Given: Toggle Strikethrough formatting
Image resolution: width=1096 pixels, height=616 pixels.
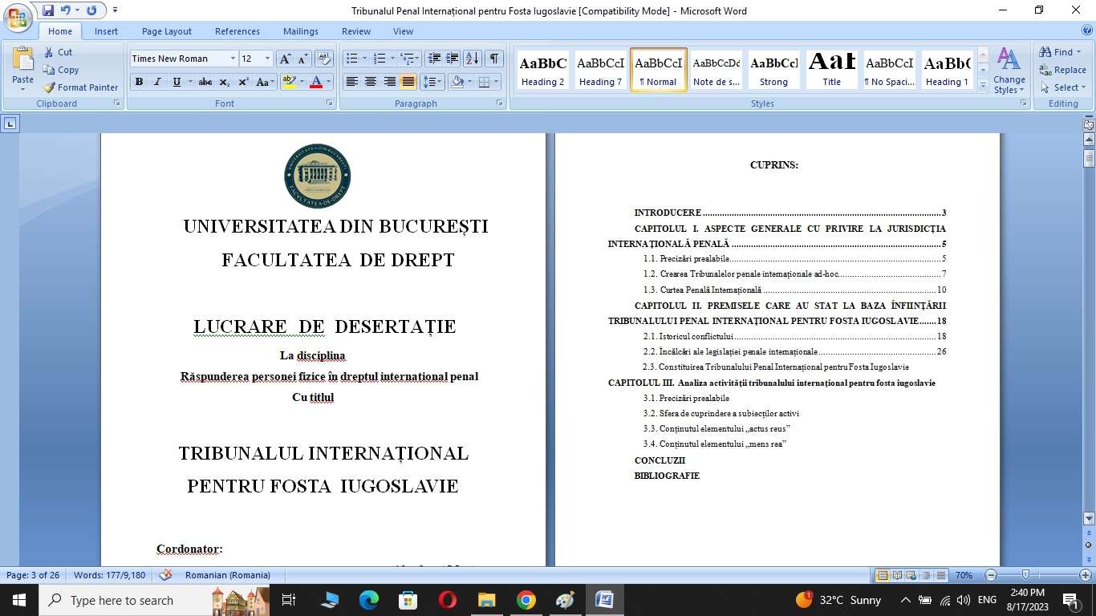Looking at the screenshot, I should 205,82.
